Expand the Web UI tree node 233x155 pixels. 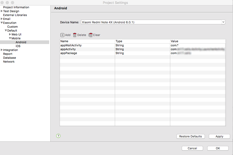click(10, 34)
